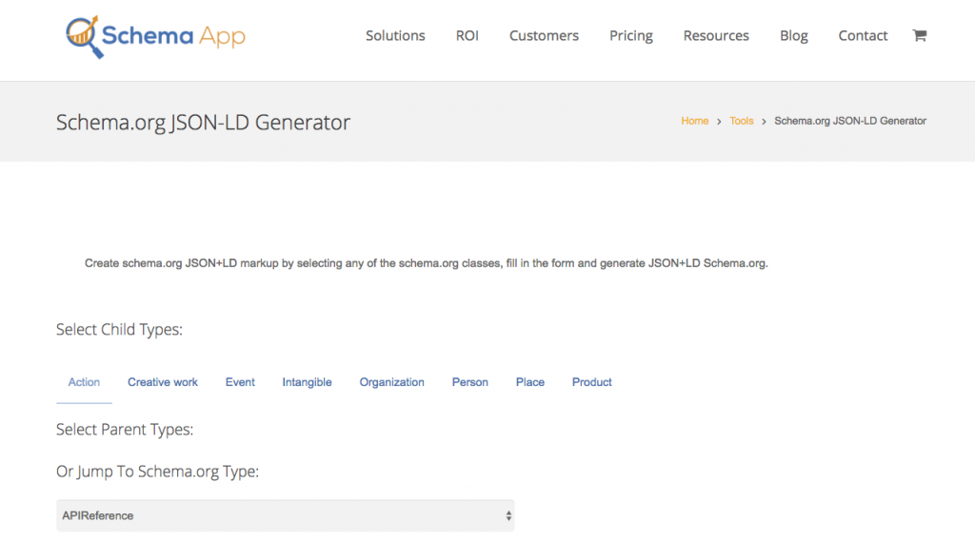Open the shopping cart icon
The width and height of the screenshot is (975, 560).
pos(919,35)
